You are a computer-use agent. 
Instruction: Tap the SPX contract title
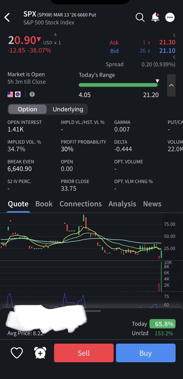pyautogui.click(x=60, y=15)
